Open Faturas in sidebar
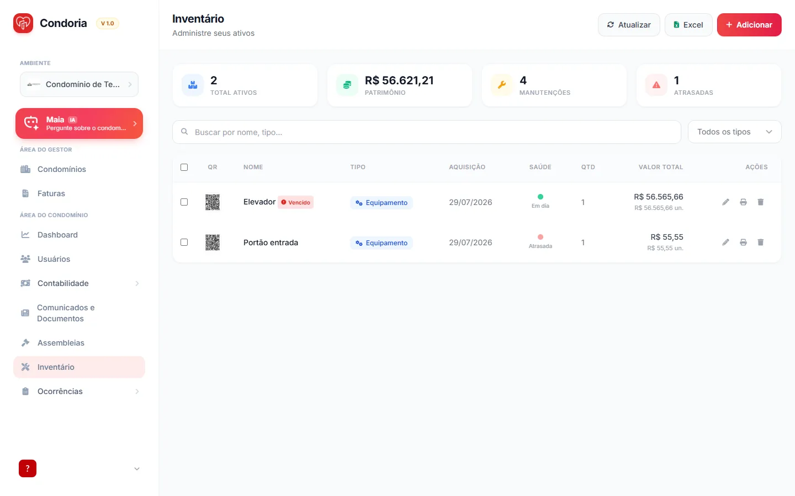The height and width of the screenshot is (496, 795). tap(79, 193)
